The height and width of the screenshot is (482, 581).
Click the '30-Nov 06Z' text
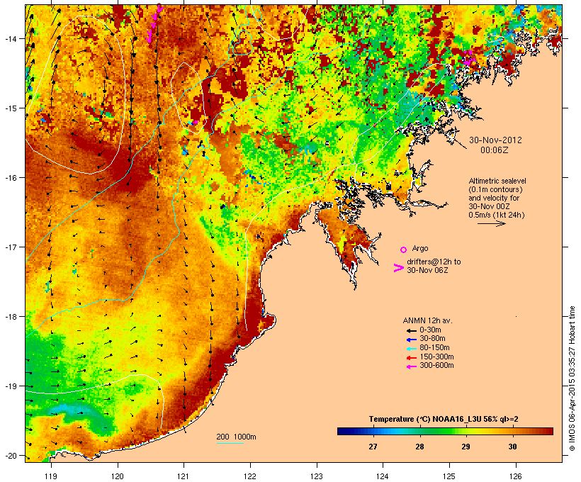pos(427,270)
